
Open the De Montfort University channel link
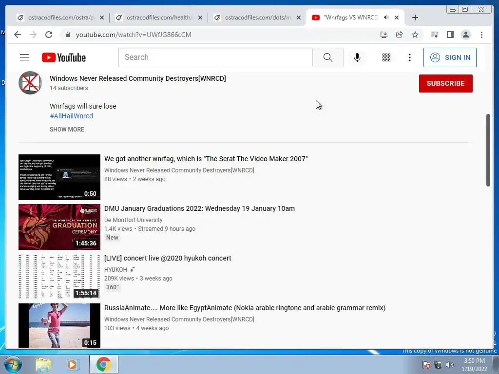134,220
